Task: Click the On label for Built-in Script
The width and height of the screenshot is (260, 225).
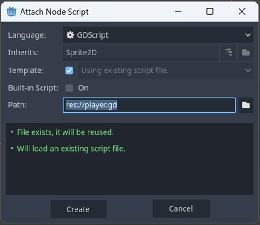Action: point(83,88)
